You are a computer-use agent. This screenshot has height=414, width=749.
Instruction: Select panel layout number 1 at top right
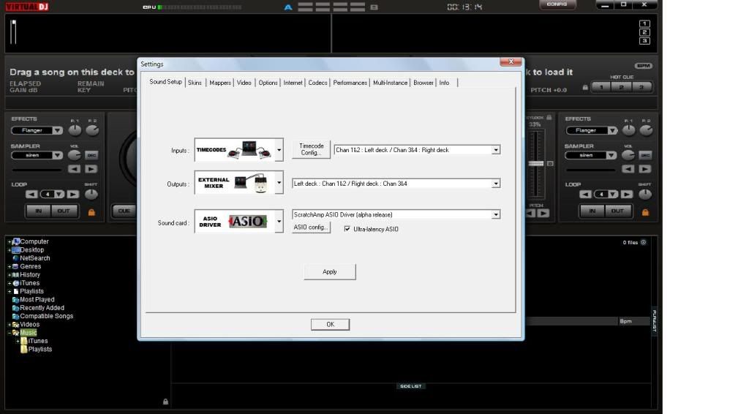click(644, 24)
